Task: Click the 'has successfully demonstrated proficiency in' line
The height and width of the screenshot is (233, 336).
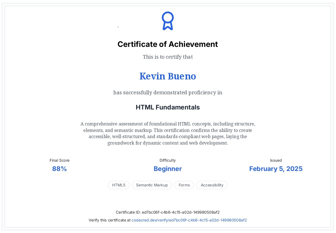Action: [x=167, y=92]
